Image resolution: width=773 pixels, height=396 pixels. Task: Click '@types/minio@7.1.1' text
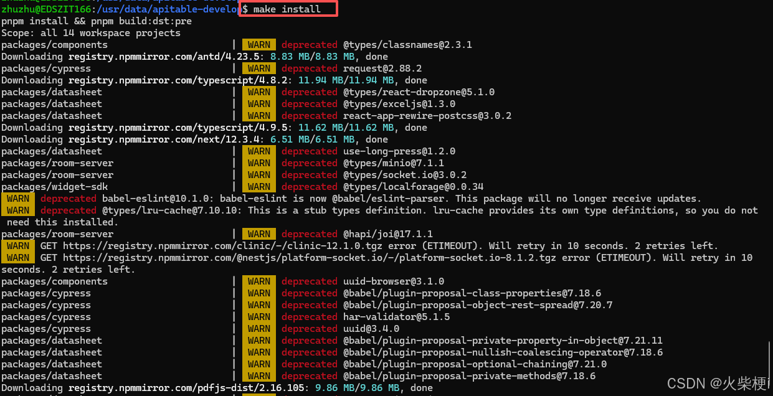(x=394, y=163)
